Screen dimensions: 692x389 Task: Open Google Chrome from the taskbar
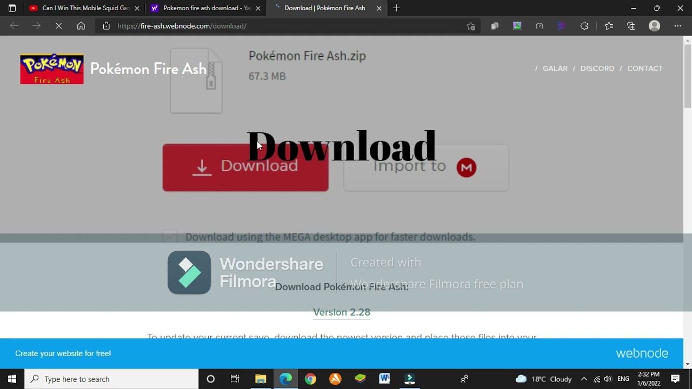point(310,379)
